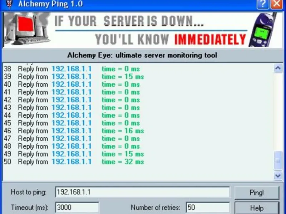Click the Timeout (ms) field
Image resolution: width=286 pixels, height=214 pixels.
click(77, 207)
